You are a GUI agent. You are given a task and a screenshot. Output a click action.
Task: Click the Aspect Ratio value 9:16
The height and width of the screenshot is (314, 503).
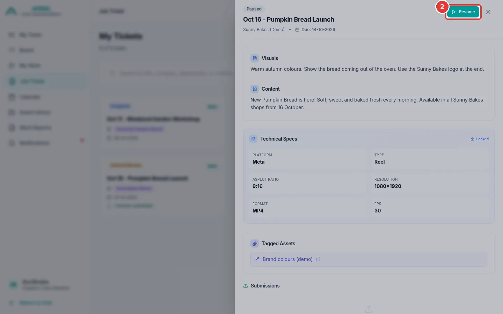coord(257,186)
